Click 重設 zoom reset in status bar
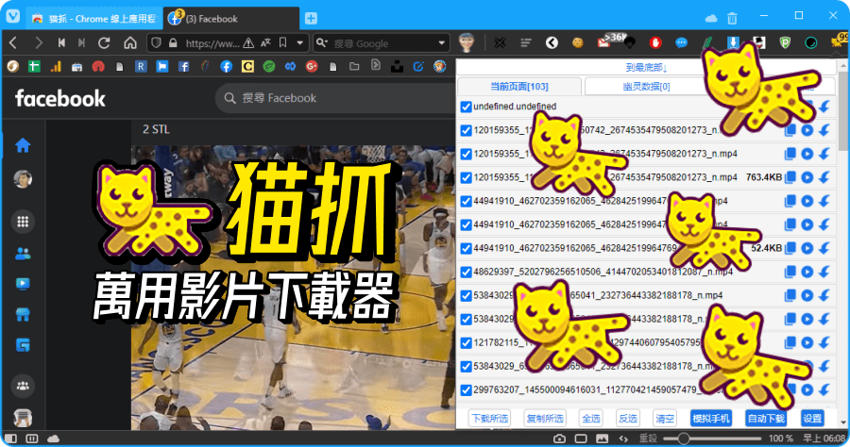Screen dimensions: 850x447 click(648, 439)
